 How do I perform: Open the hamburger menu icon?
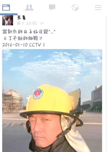(x=98, y=8)
